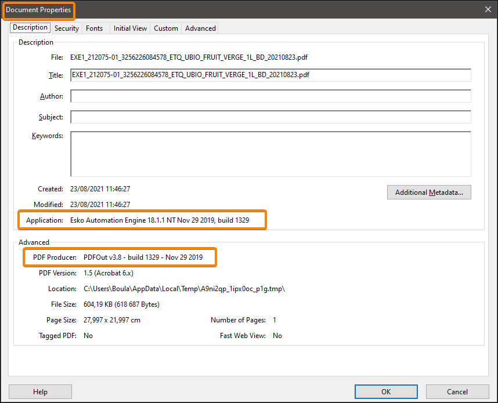The image size is (498, 403).
Task: Click the Subject input field
Action: pos(270,117)
